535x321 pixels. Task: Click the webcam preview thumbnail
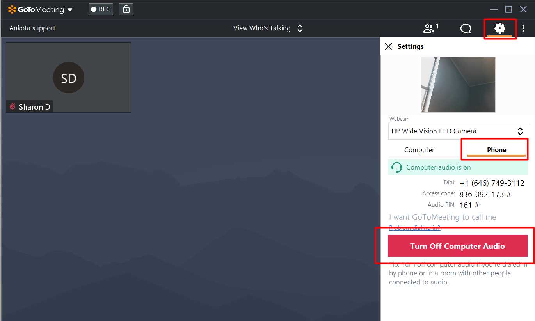(458, 85)
